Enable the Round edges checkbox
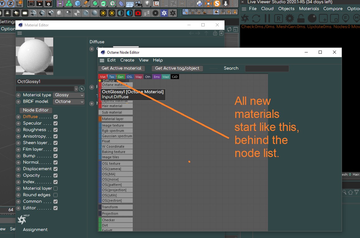Viewport: 360px width, 238px height. click(55, 195)
